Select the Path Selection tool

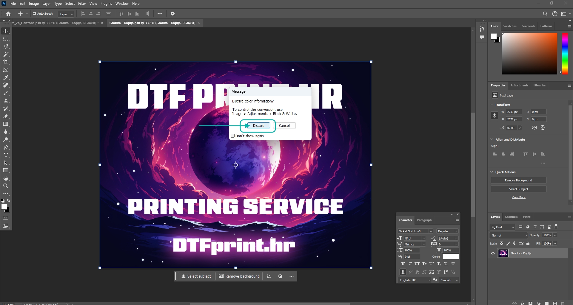click(x=6, y=163)
